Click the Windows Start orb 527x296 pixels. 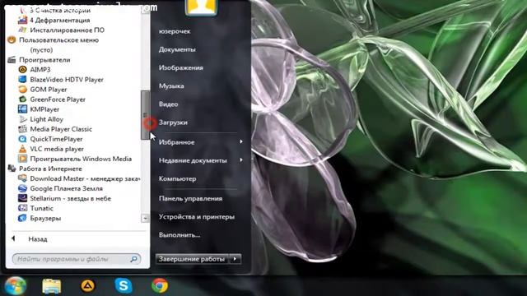point(15,286)
